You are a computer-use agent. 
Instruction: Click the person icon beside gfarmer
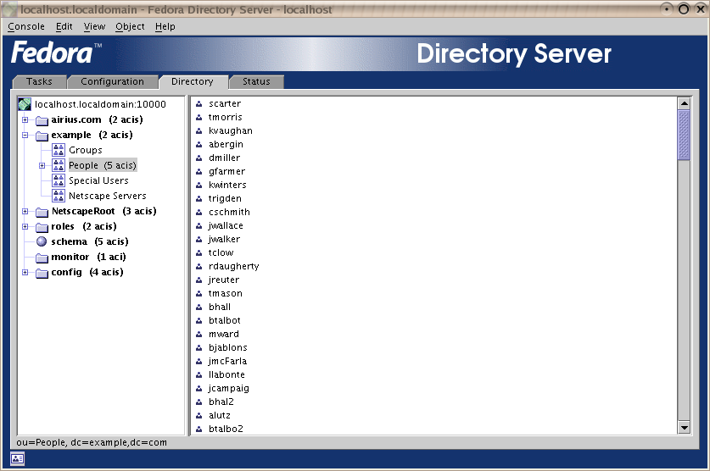tap(198, 172)
